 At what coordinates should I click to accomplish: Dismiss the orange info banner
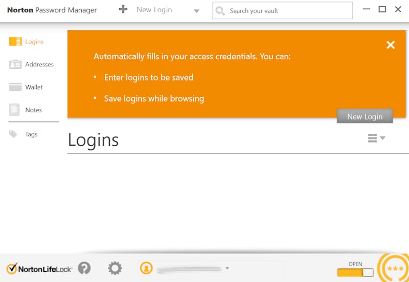coord(391,45)
